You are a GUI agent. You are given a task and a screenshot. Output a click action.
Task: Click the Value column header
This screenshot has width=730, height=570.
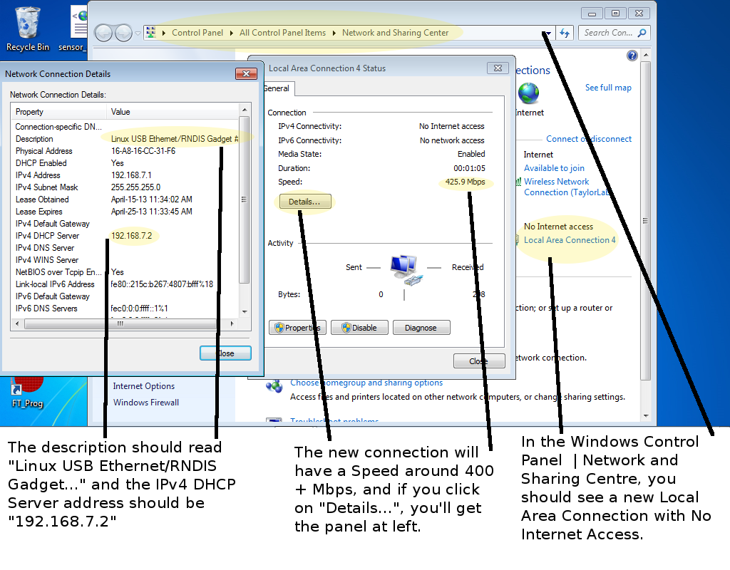173,112
